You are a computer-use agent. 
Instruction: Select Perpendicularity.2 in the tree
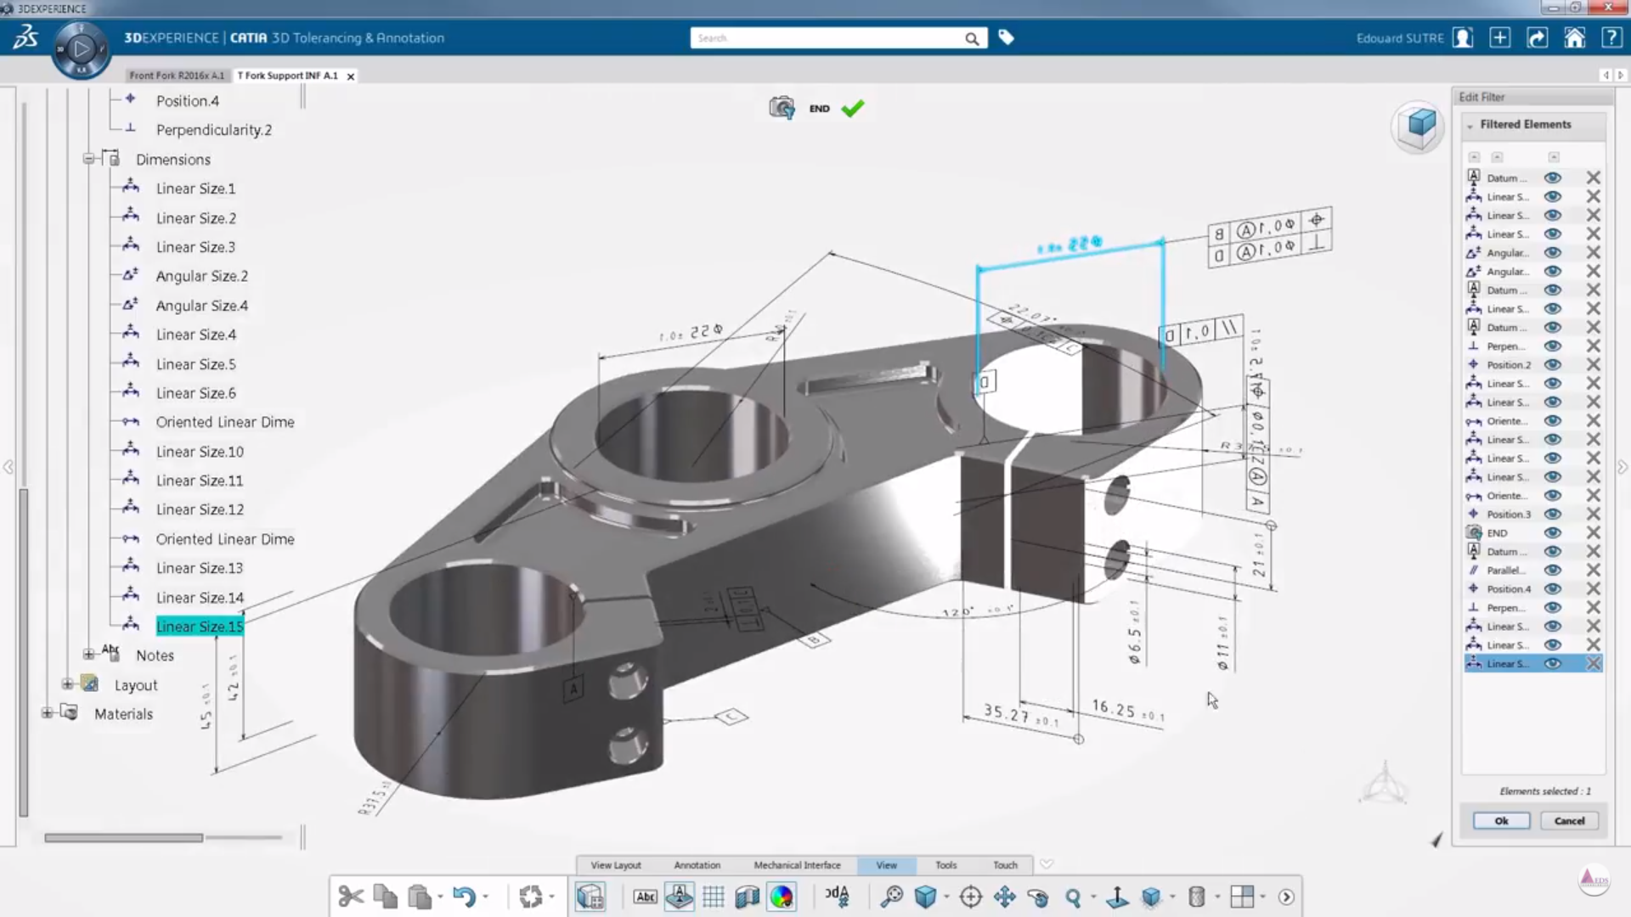click(213, 130)
